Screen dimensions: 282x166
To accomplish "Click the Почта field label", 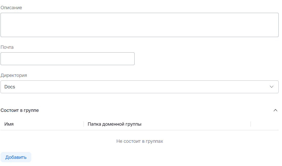I will click(x=7, y=47).
